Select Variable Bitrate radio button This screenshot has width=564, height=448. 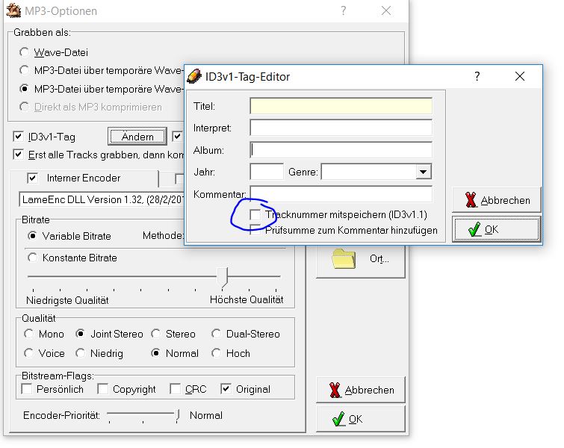click(x=32, y=236)
